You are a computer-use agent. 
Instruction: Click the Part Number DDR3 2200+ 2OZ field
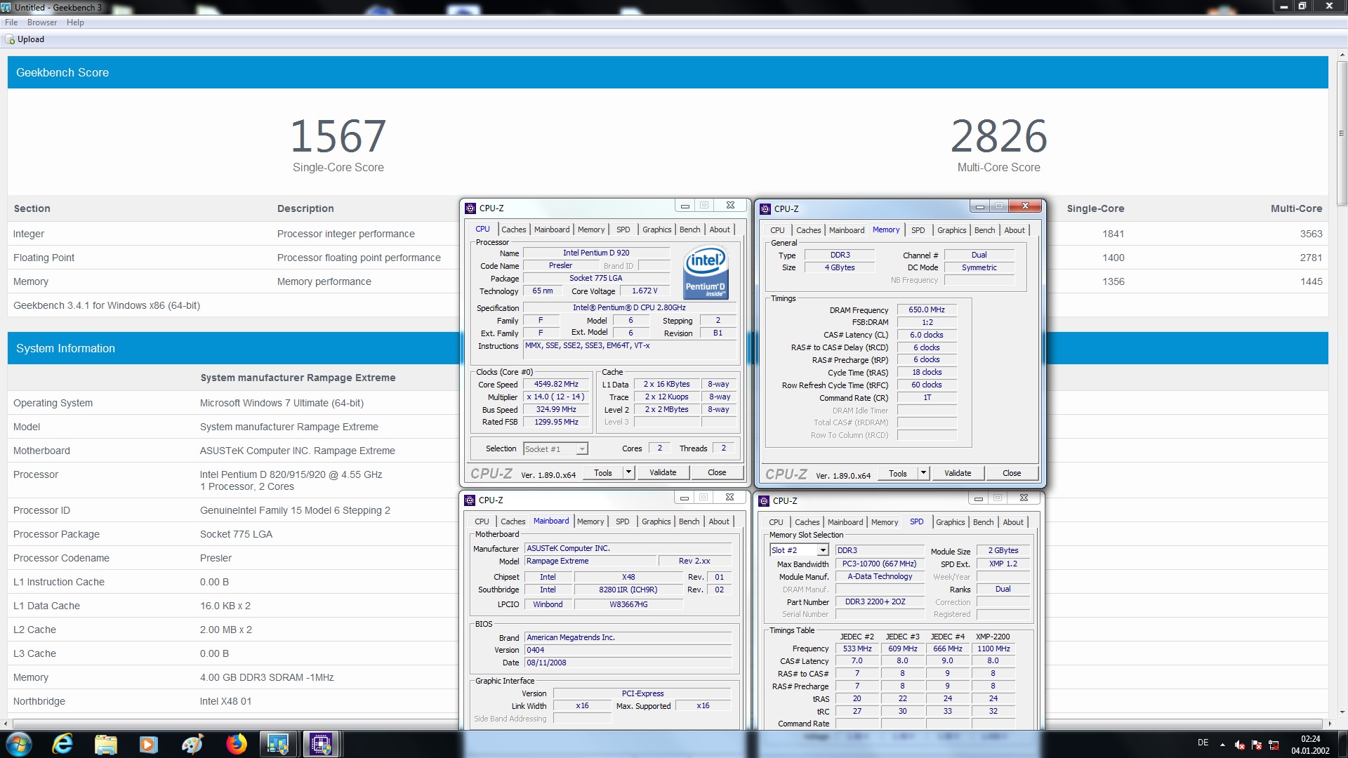coord(879,602)
